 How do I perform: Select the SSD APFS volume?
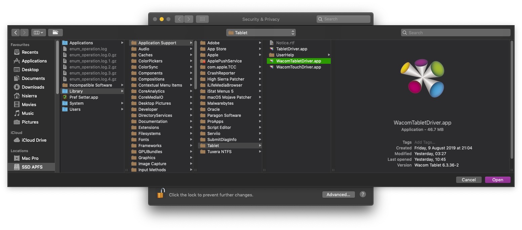[x=31, y=167]
